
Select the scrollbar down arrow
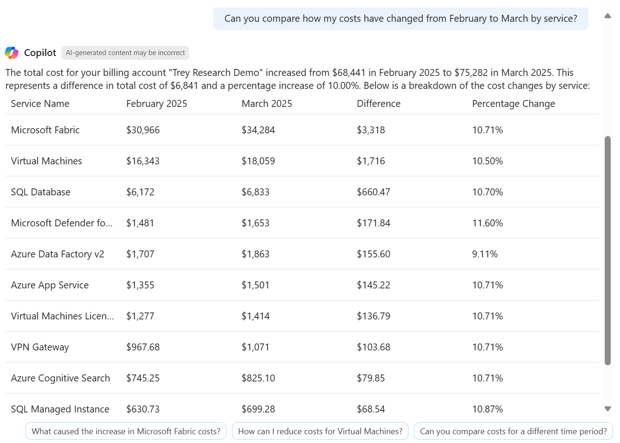tap(607, 409)
